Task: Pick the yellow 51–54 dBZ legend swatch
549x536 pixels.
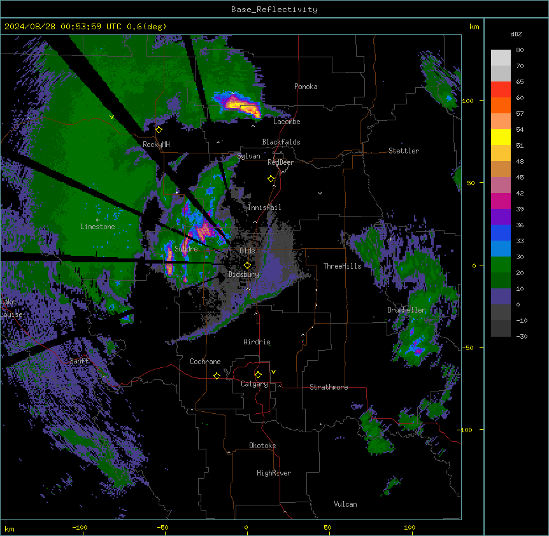Action: coord(501,137)
